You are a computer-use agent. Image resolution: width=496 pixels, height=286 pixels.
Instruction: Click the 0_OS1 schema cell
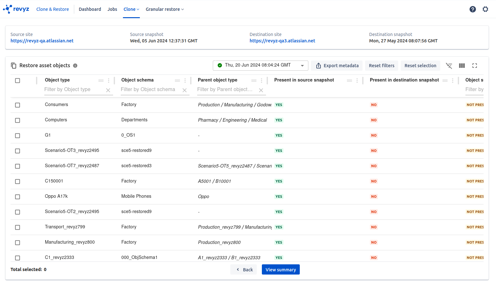tap(128, 135)
